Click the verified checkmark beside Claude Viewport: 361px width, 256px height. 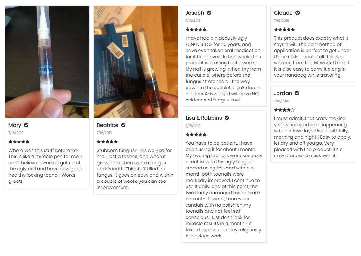pyautogui.click(x=298, y=13)
